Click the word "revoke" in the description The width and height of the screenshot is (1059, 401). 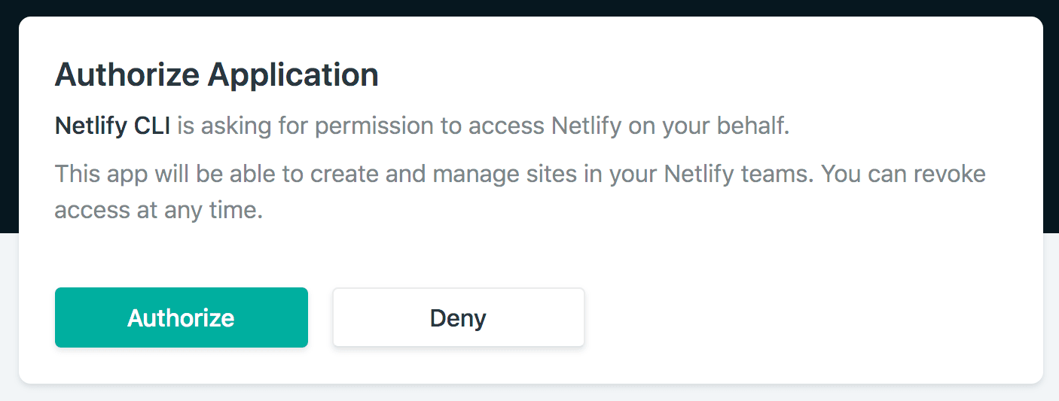[948, 175]
